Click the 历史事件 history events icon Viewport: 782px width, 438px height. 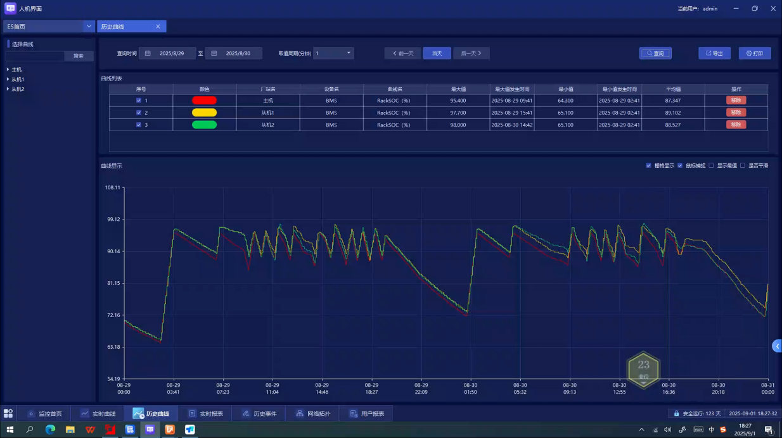click(x=246, y=413)
